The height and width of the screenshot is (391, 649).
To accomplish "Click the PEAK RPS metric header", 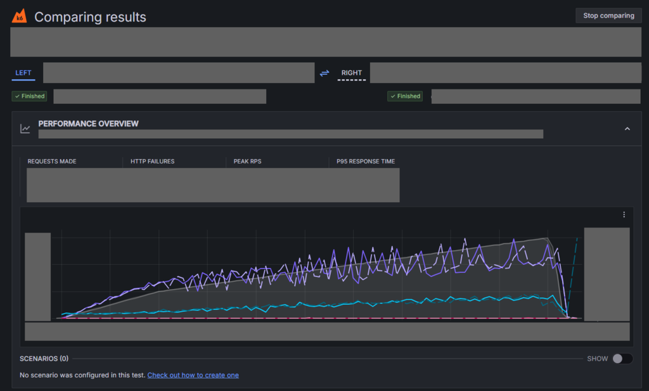I will 247,162.
